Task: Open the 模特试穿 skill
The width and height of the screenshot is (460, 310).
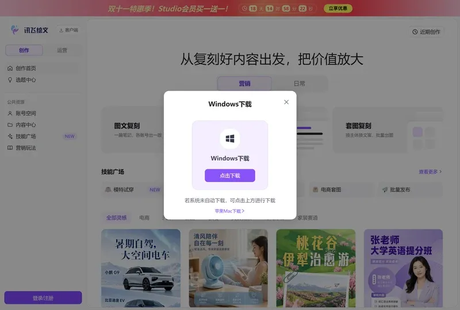Action: (133, 190)
